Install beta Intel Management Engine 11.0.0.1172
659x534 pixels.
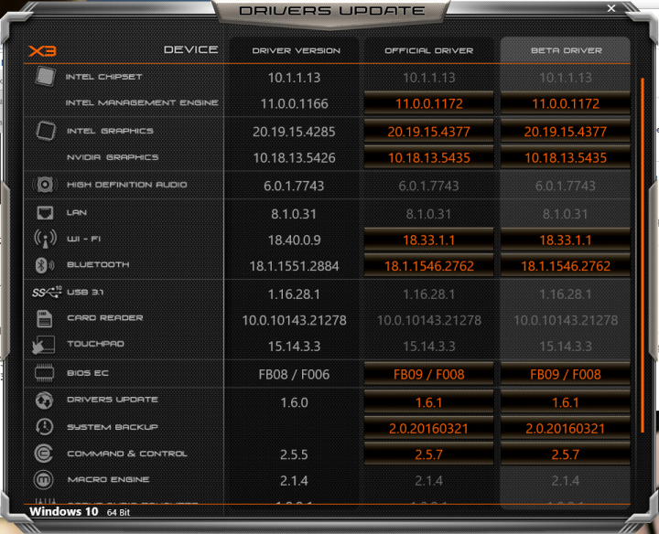(x=566, y=103)
